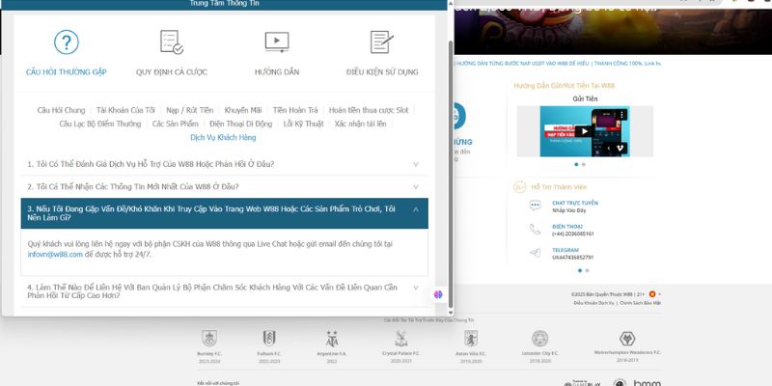Click the Wolverhampton Wanderers F.C. crest
The width and height of the screenshot is (772, 386).
pos(627,339)
